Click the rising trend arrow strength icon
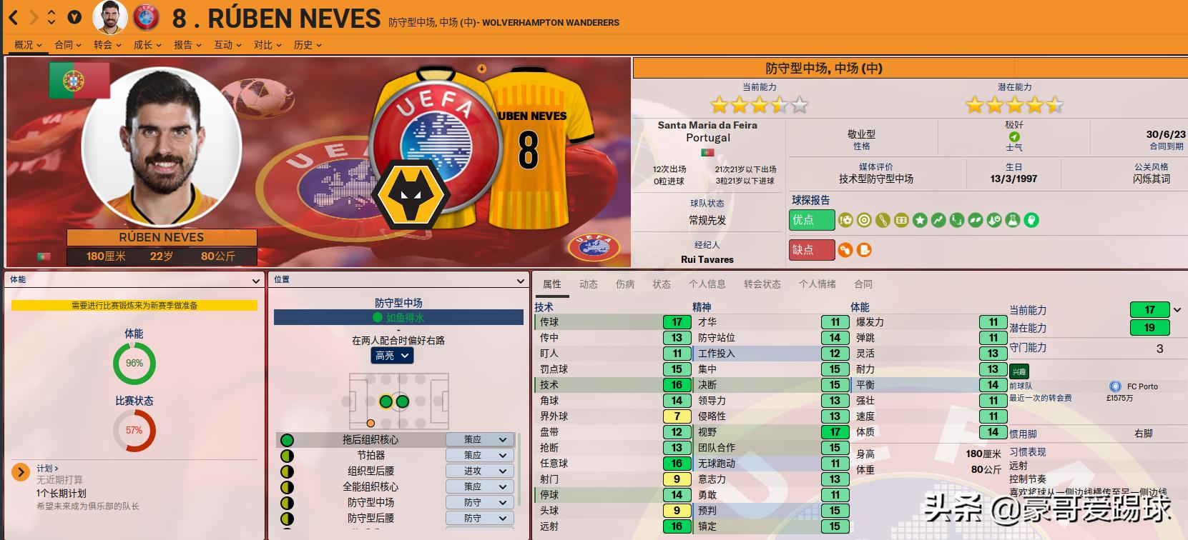The height and width of the screenshot is (540, 1188). [938, 220]
